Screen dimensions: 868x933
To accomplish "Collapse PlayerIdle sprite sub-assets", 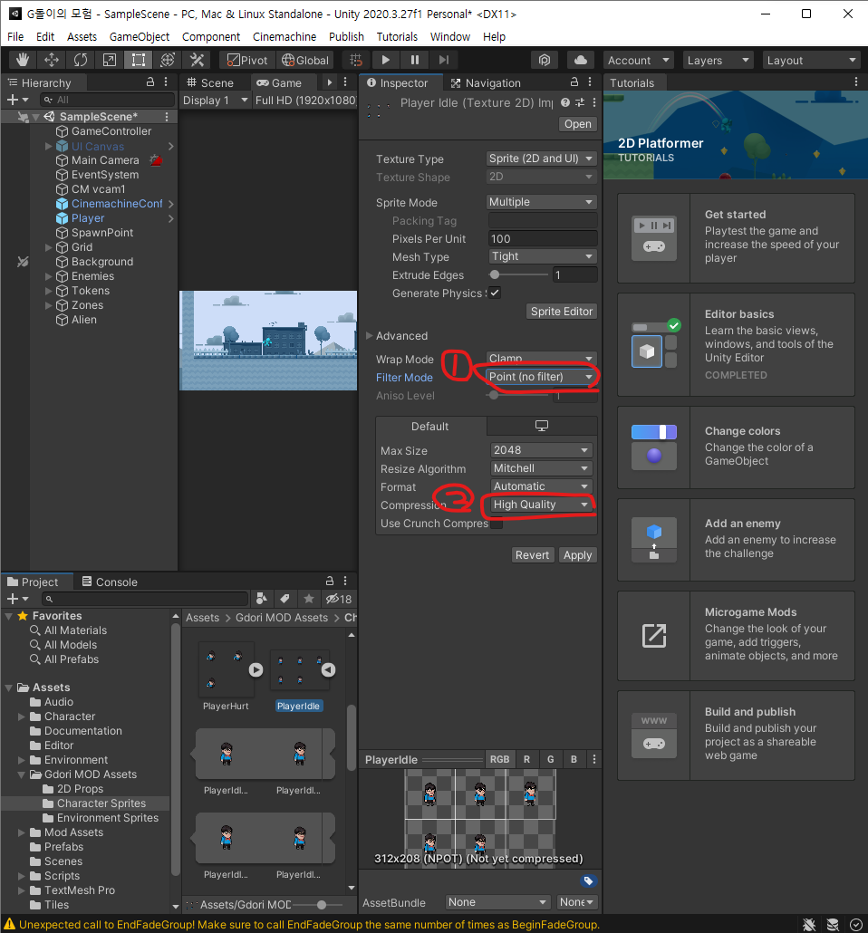I will coord(328,670).
